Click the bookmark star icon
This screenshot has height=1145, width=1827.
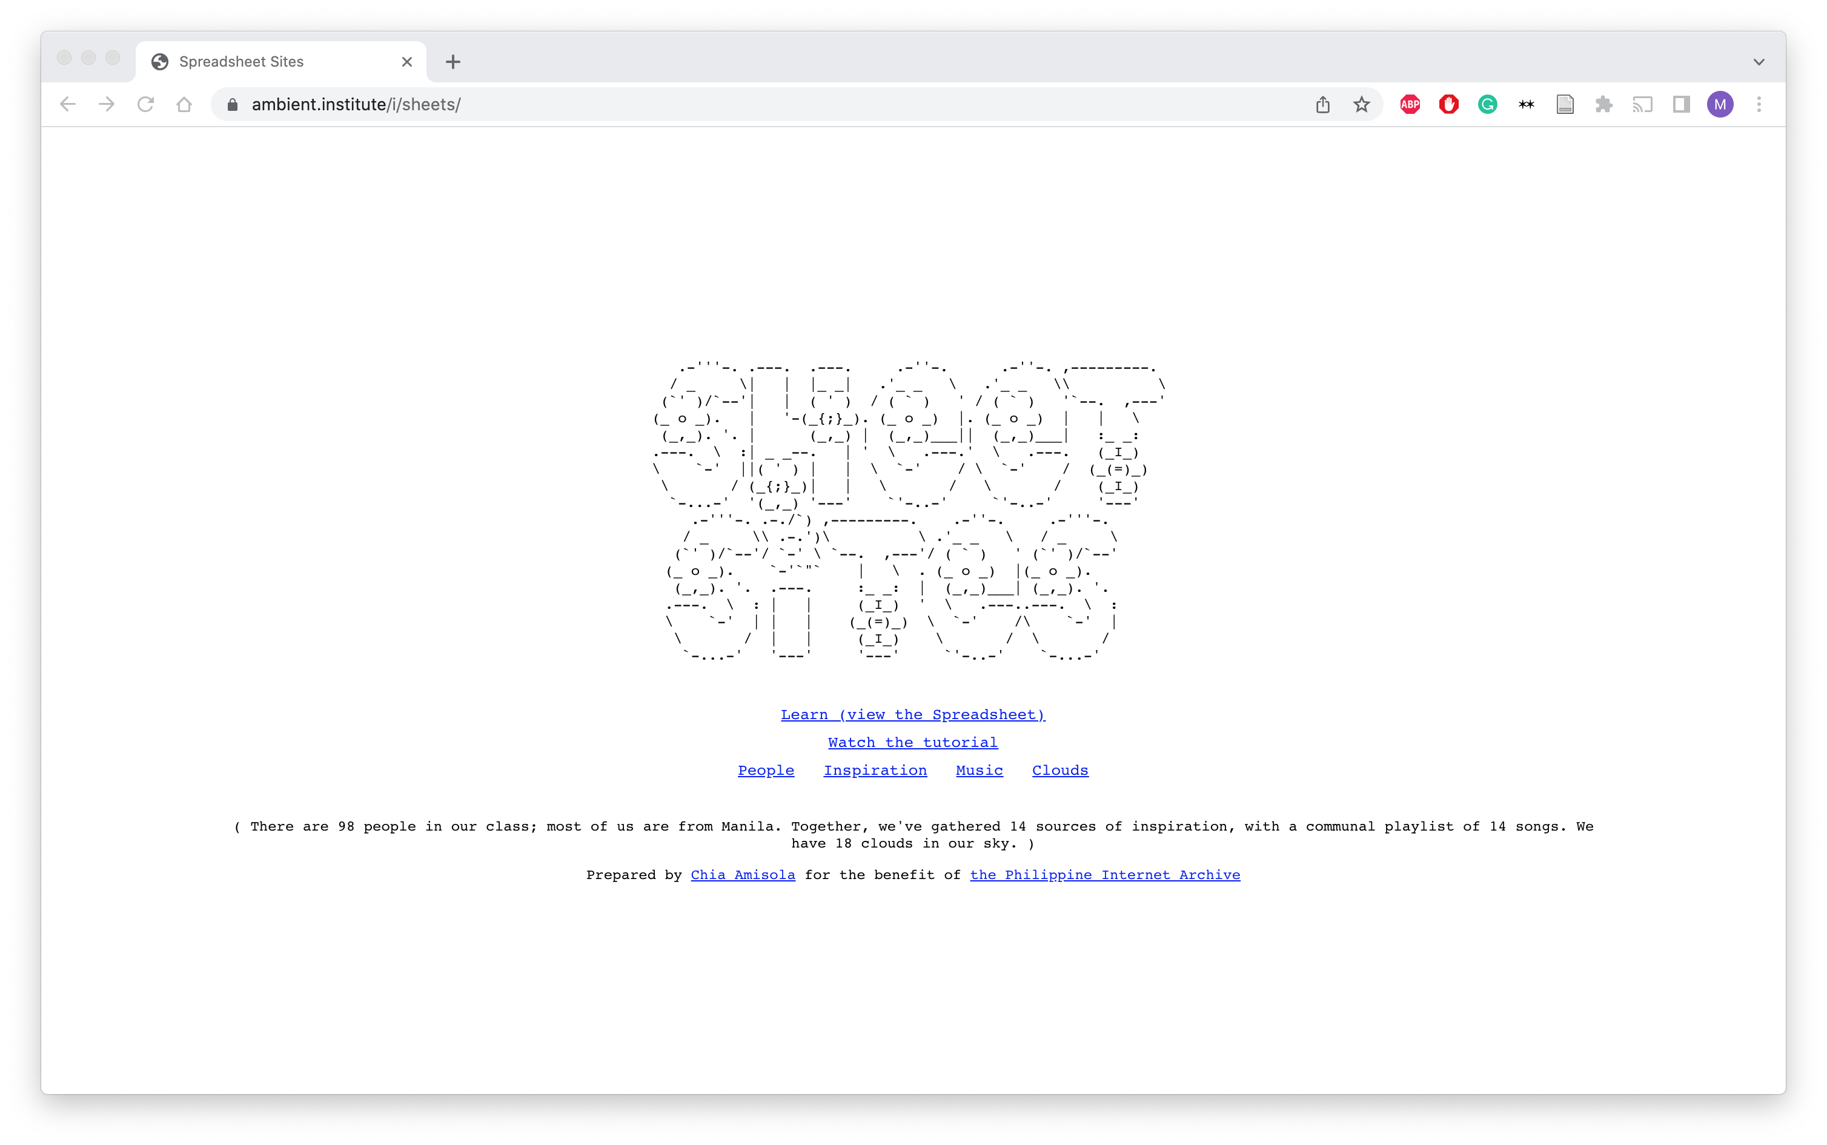[1361, 104]
